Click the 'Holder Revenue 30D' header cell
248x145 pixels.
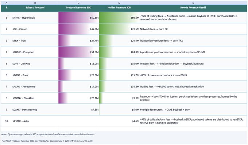pyautogui.click(x=119, y=8)
